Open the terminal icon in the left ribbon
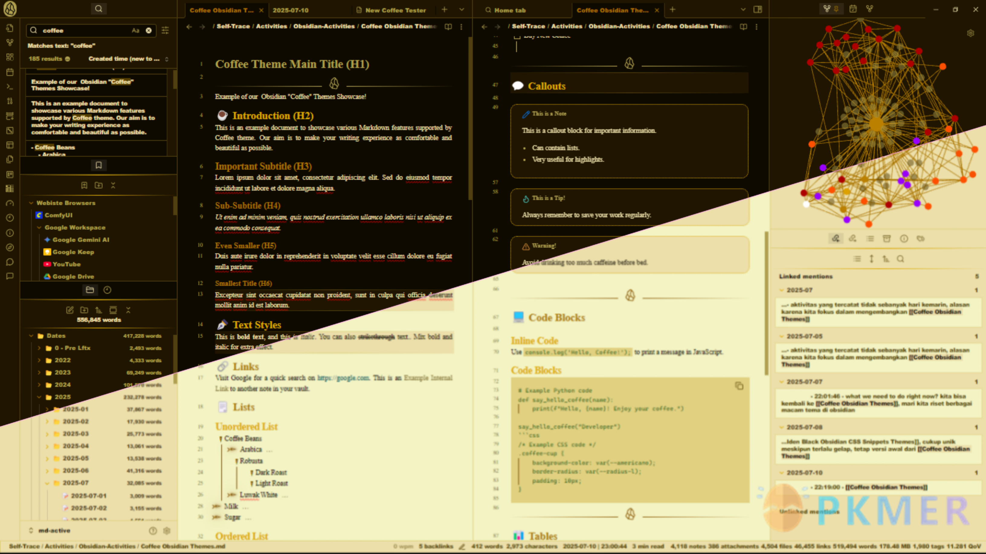This screenshot has height=554, width=986. point(10,86)
